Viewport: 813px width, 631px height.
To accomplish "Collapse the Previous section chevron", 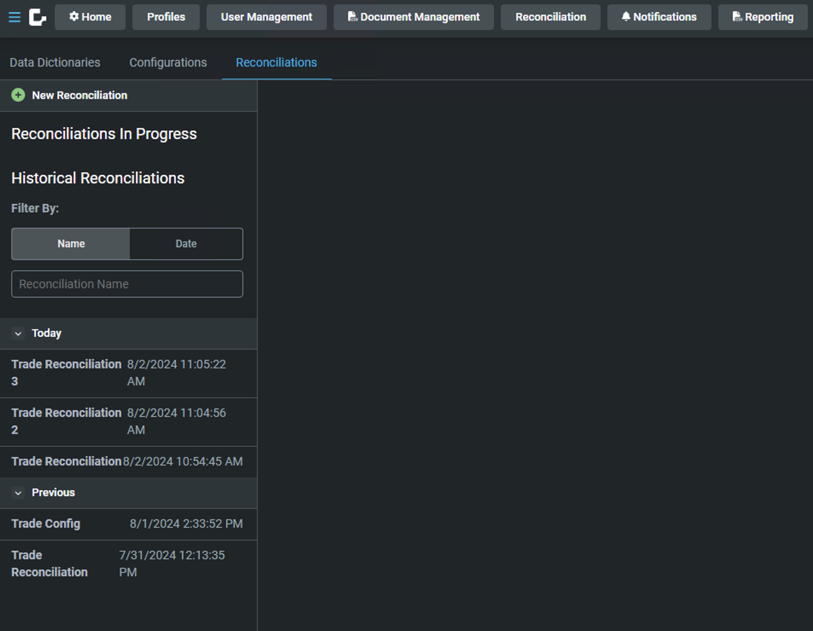I will click(x=18, y=493).
